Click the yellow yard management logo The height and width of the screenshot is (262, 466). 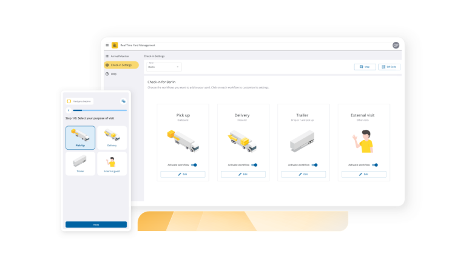115,45
